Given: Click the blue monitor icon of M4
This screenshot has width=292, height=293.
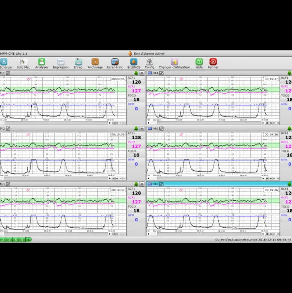Looking at the screenshot, I should [150, 73].
